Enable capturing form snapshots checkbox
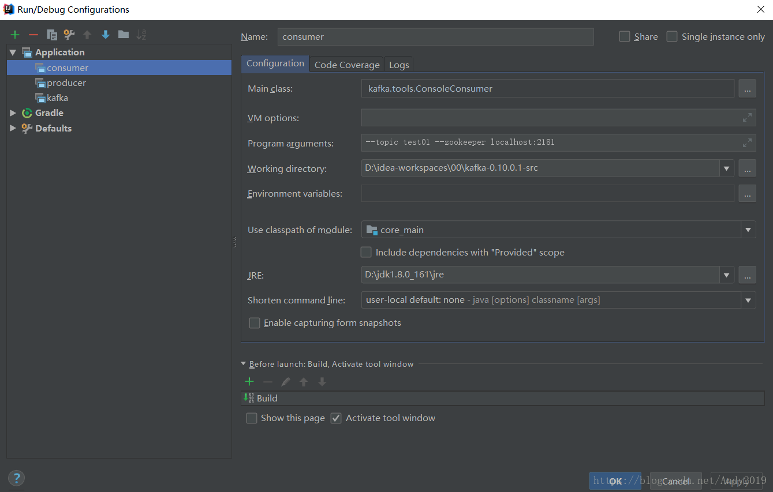This screenshot has width=773, height=492. pyautogui.click(x=255, y=323)
